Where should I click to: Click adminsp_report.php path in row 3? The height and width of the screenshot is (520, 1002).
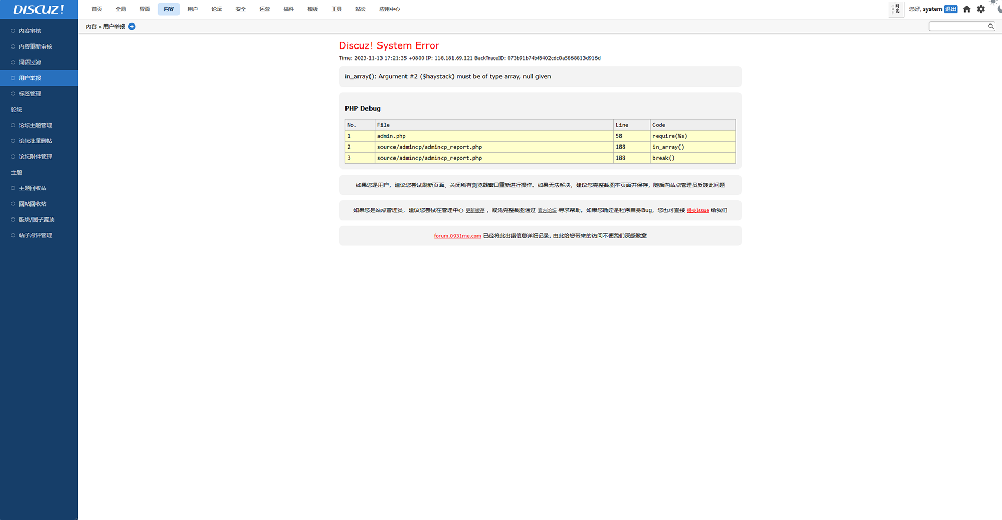(x=430, y=158)
